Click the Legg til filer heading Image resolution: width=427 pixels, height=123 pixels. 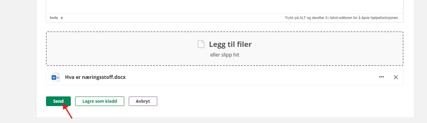click(230, 44)
